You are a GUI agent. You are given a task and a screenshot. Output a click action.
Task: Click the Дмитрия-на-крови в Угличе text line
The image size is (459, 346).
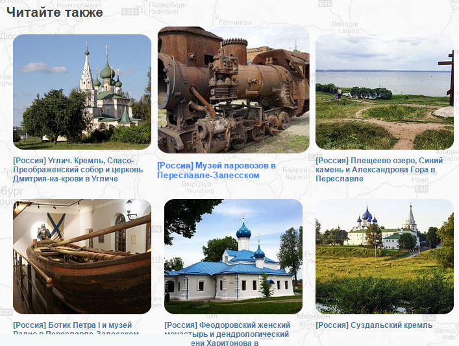point(66,179)
